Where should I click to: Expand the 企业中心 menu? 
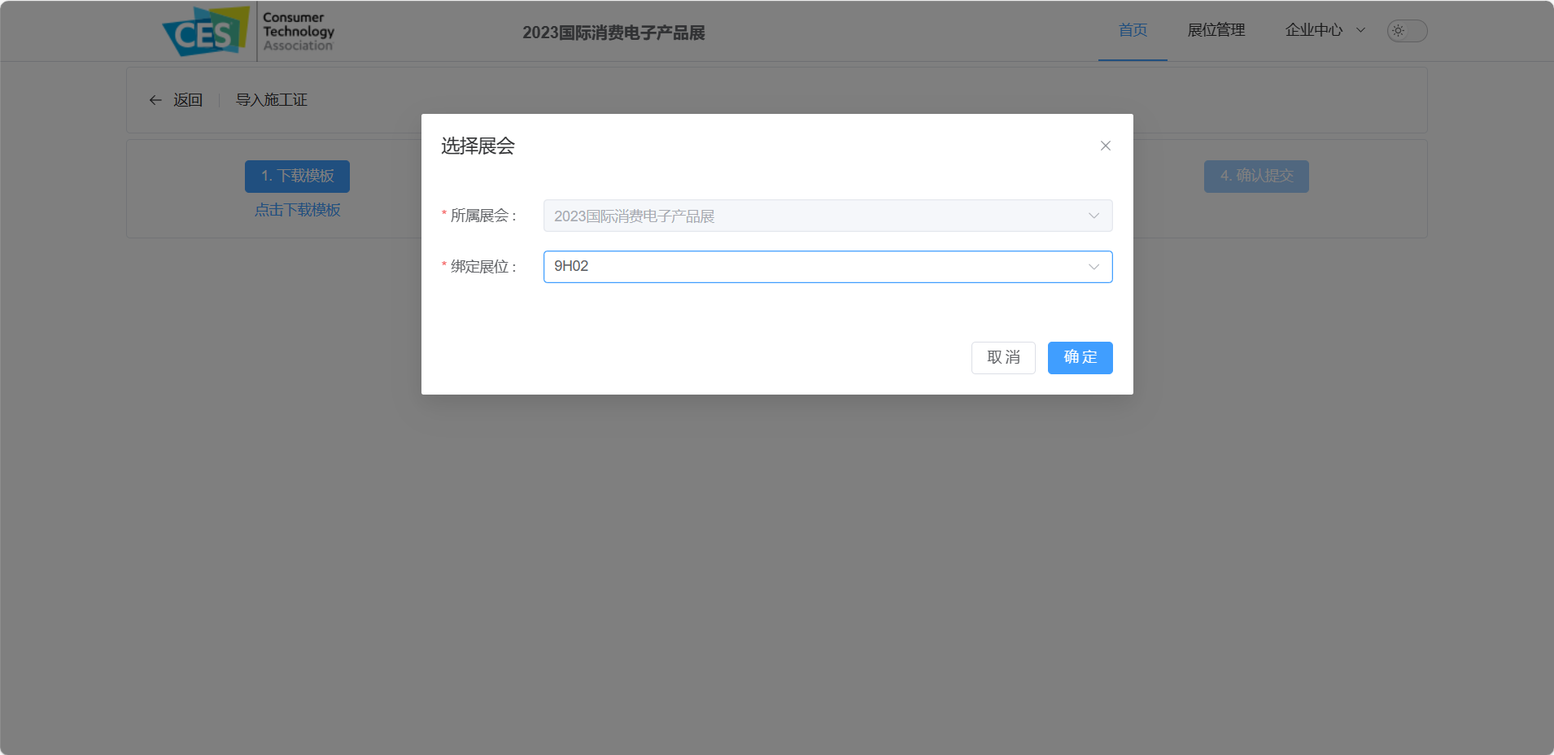click(x=1325, y=30)
